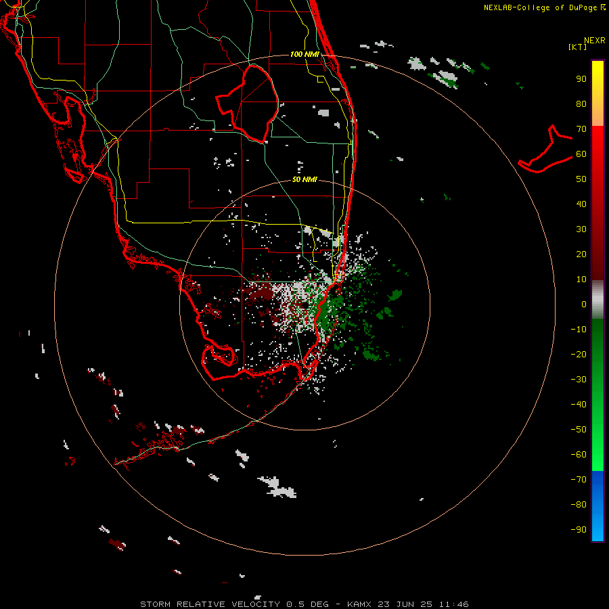Click the blue bottom segment of velocity color bar
609x609 pixels.
[x=597, y=506]
